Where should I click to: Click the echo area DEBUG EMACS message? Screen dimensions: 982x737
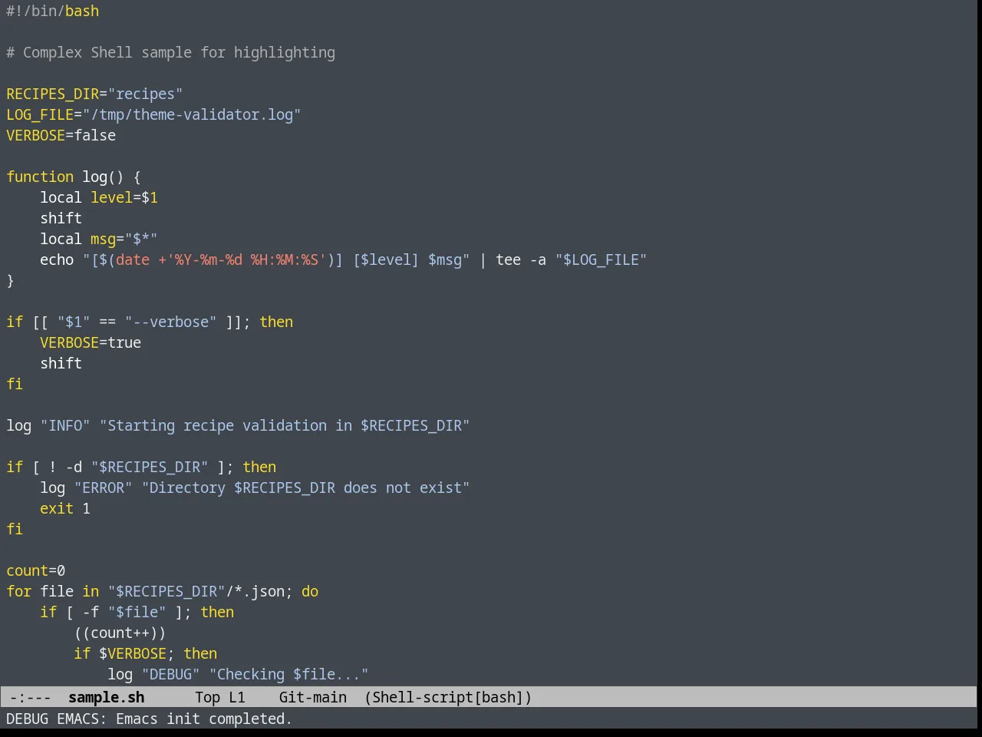(149, 719)
